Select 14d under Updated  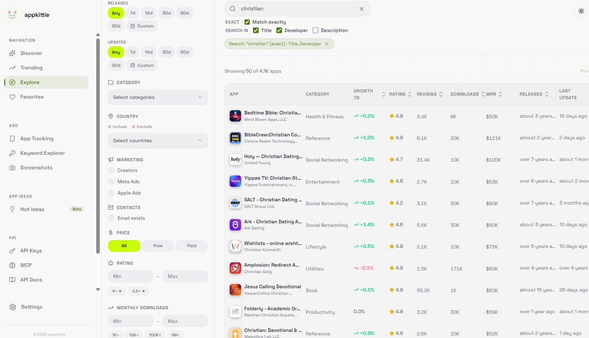pos(149,52)
